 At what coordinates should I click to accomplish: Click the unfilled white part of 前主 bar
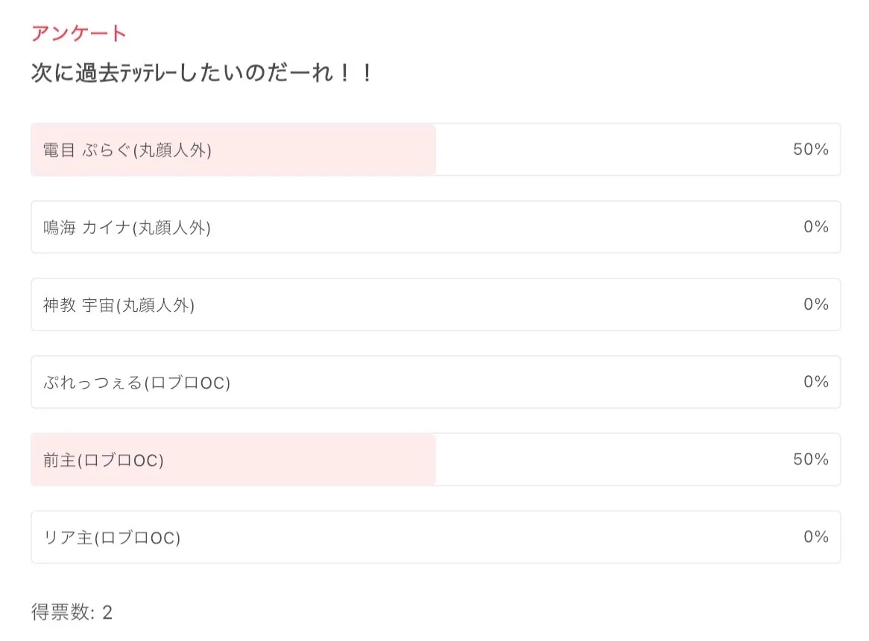tap(611, 459)
